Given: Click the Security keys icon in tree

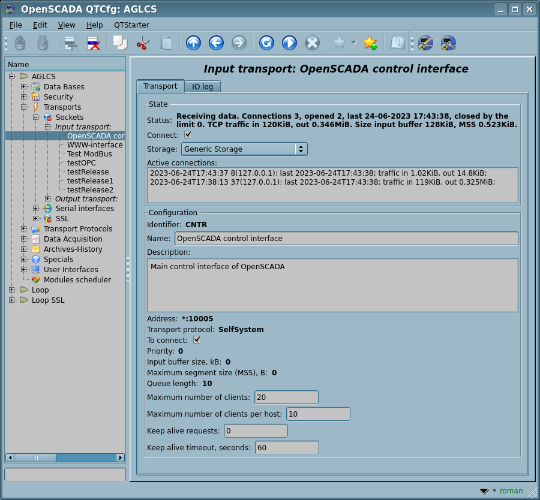Looking at the screenshot, I should point(36,97).
